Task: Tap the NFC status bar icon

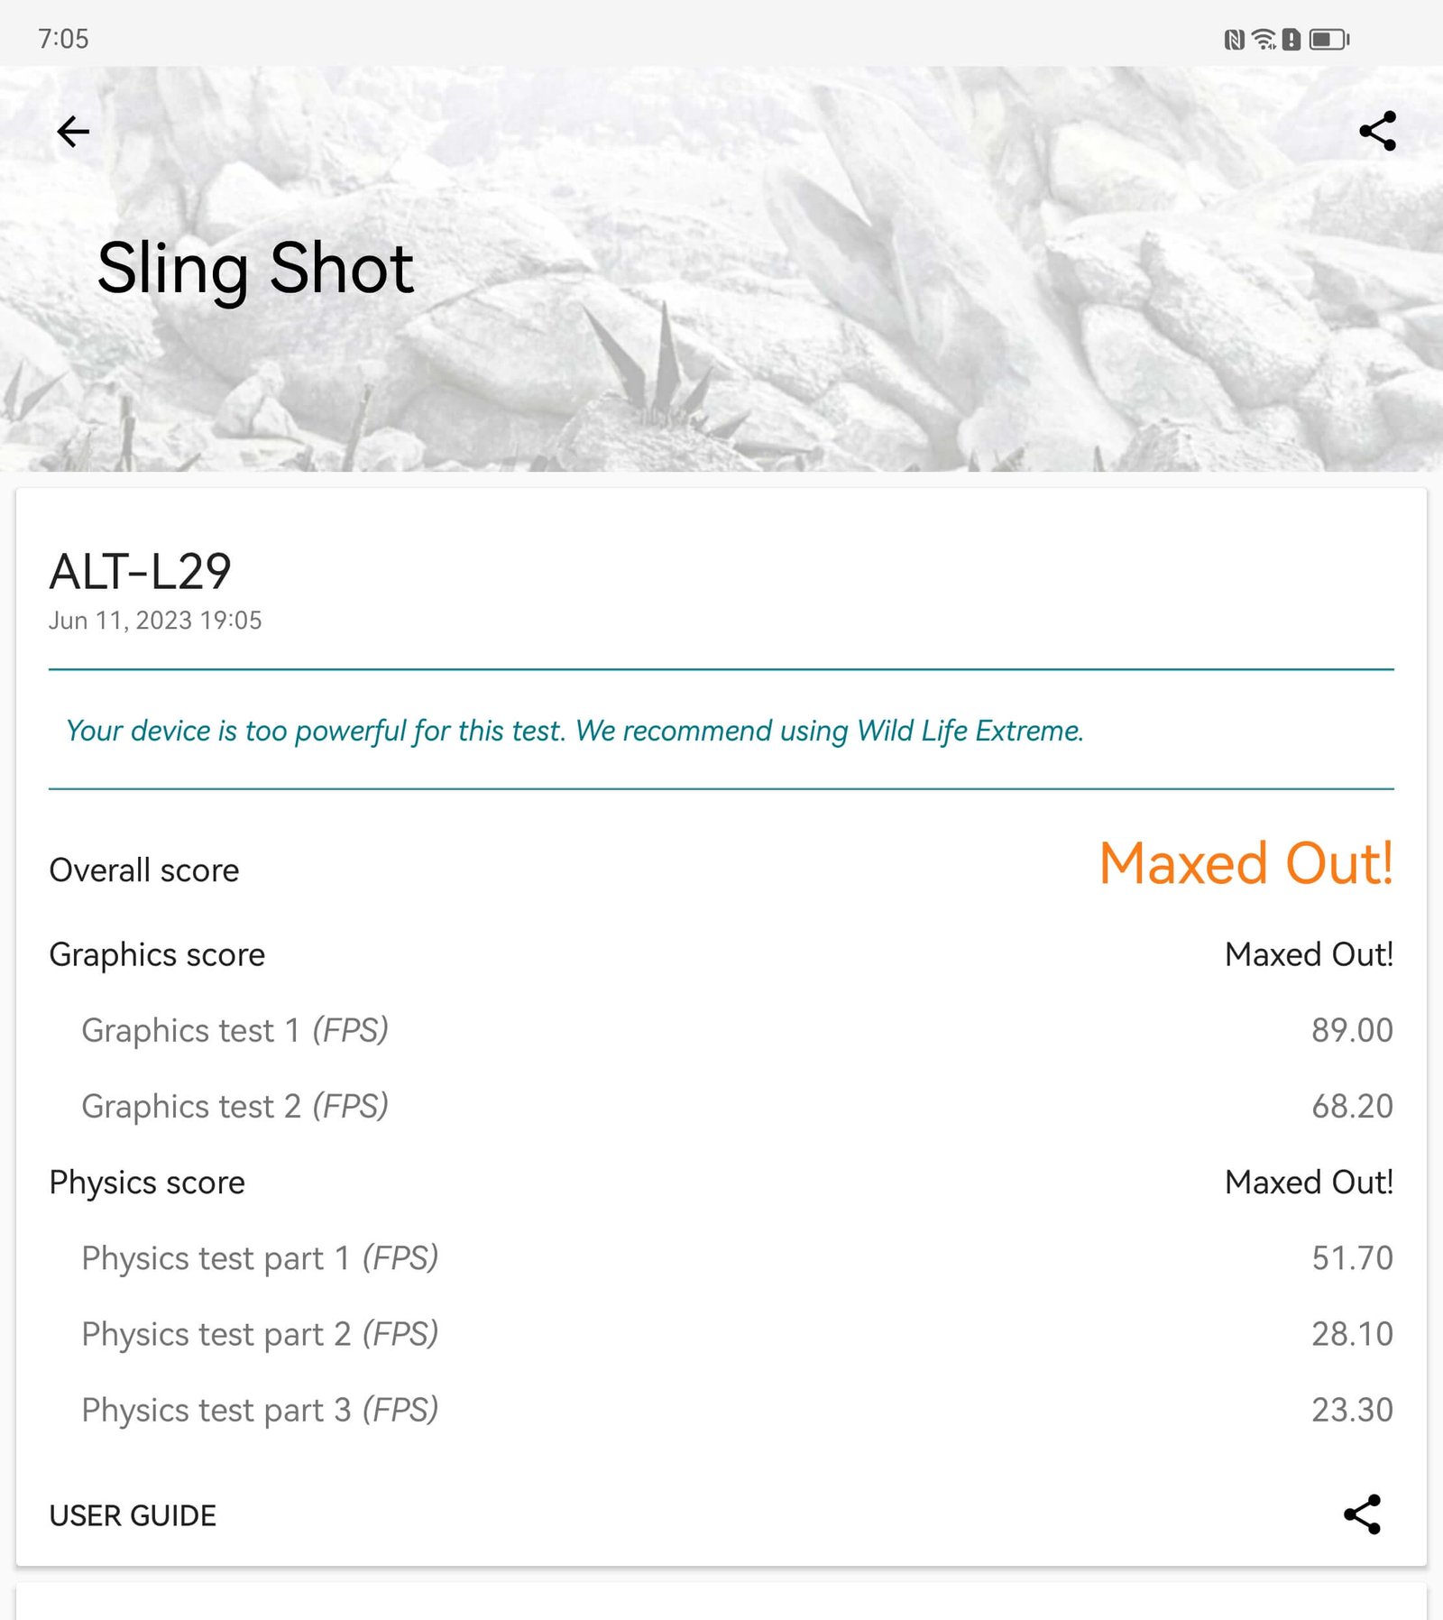Action: tap(1234, 40)
